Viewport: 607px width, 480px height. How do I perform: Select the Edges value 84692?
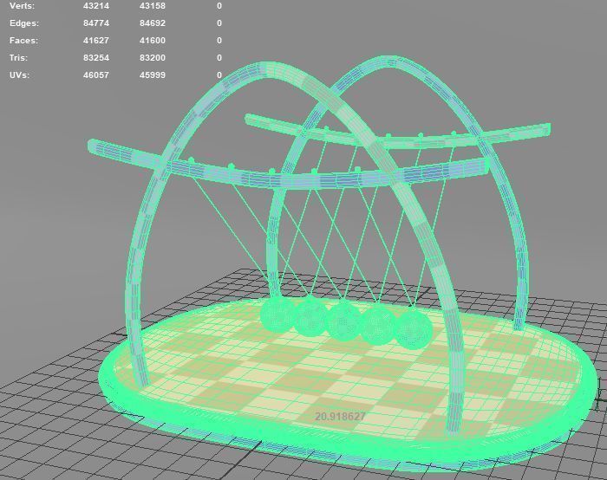153,23
